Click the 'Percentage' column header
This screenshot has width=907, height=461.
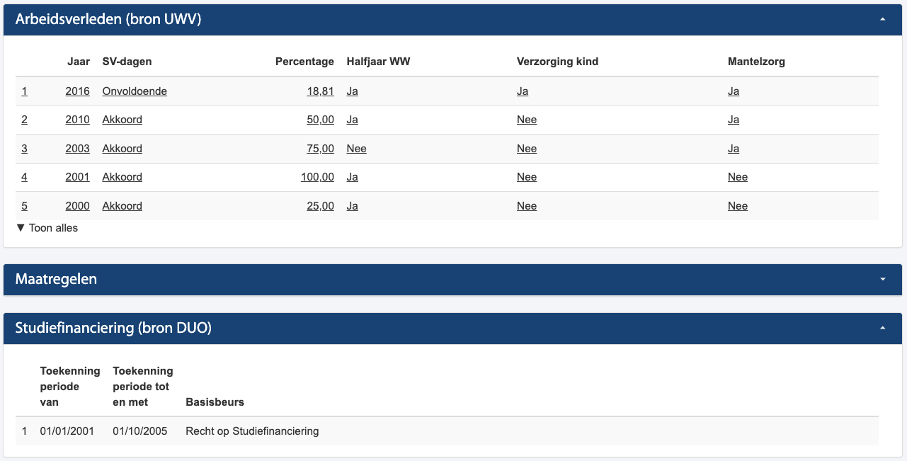[304, 62]
